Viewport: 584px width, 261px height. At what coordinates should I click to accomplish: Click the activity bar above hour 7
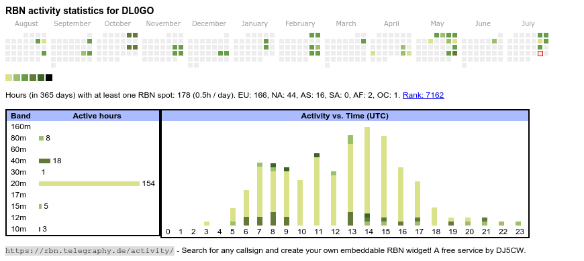click(260, 194)
